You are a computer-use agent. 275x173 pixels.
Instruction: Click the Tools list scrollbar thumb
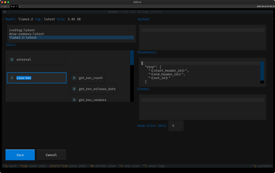(132, 58)
